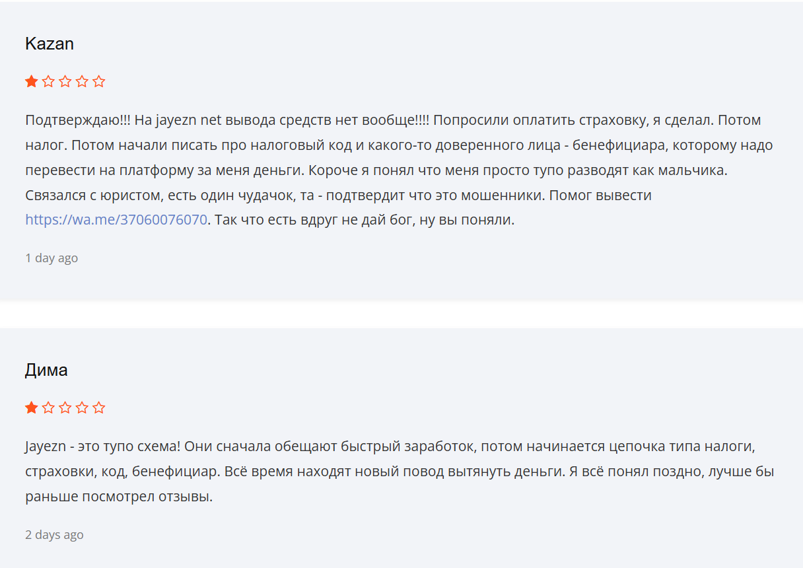
Task: Select the fourth star in Дима's rating
Action: pyautogui.click(x=82, y=408)
